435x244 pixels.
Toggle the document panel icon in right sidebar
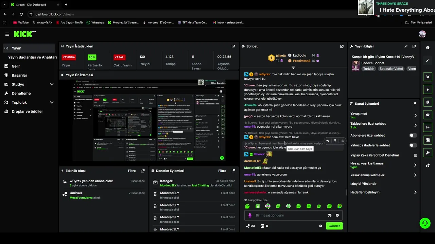pos(428,102)
